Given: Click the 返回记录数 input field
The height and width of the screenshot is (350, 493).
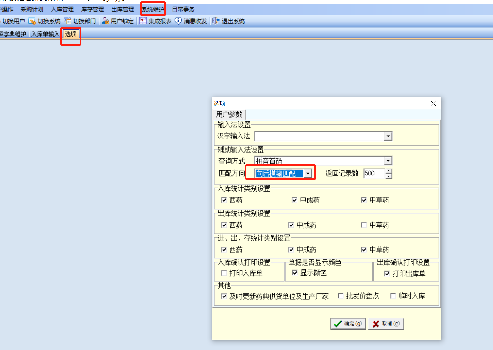Looking at the screenshot, I should click(375, 173).
